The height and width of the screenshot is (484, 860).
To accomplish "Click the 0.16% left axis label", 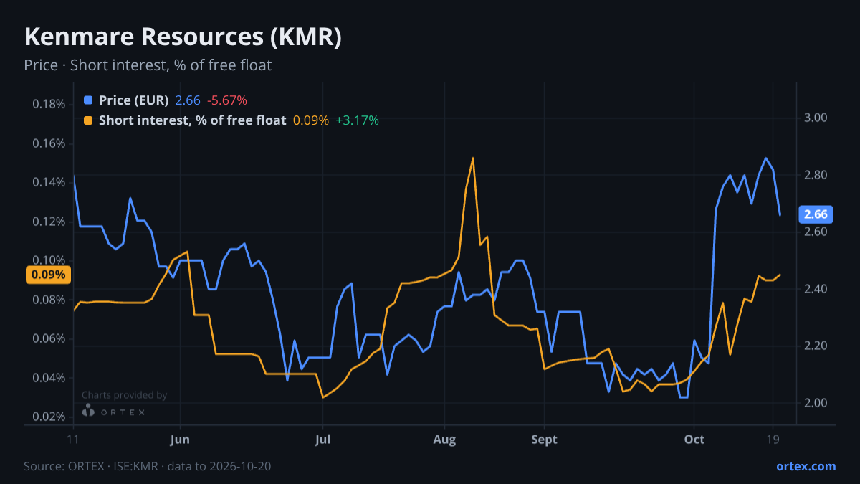I will point(49,143).
